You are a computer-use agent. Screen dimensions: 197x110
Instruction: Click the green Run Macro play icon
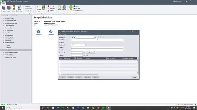pos(53,6)
